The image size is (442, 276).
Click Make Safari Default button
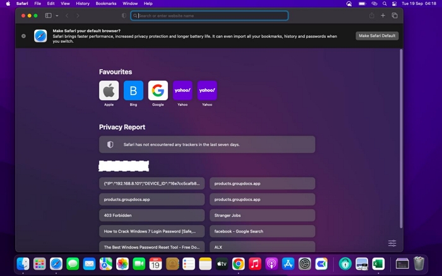pos(377,36)
